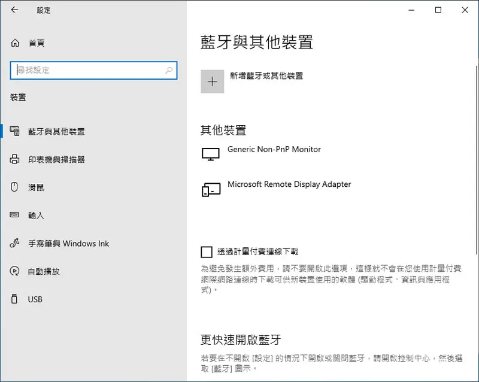Click 新增藍牙或其他裝置 label
479x382 pixels.
tap(266, 76)
